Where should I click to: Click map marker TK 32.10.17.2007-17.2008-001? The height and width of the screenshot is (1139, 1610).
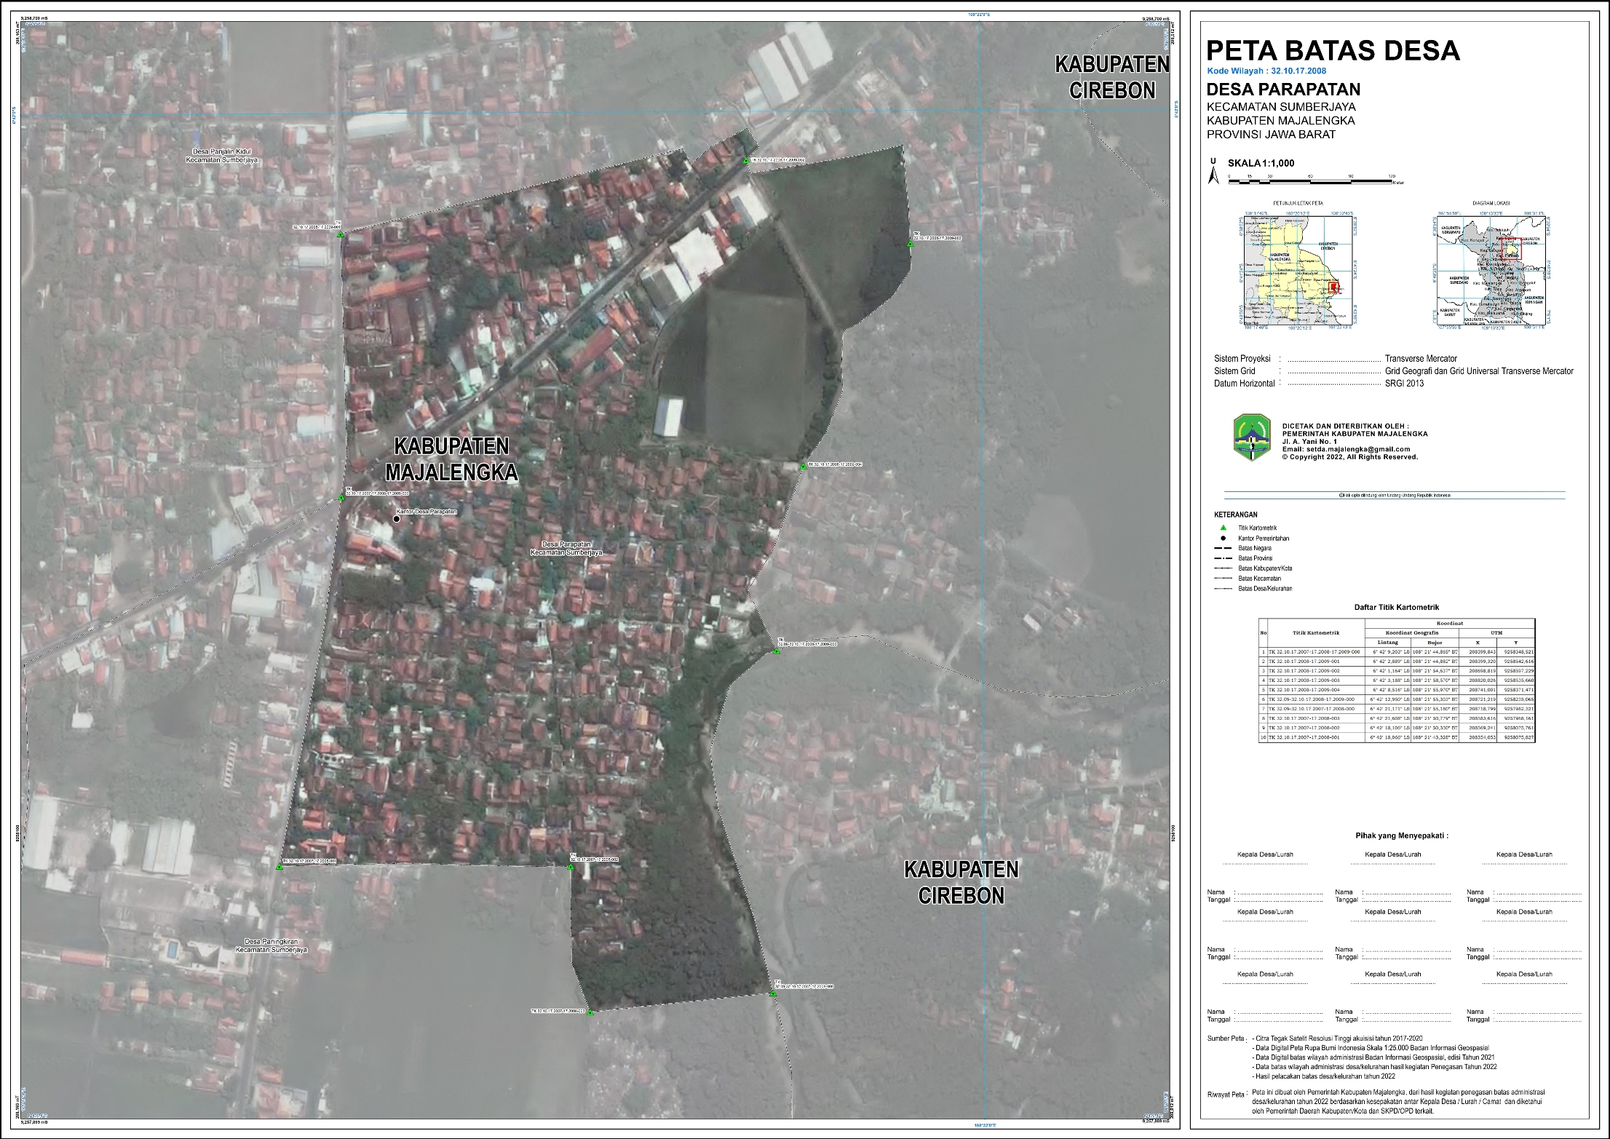[x=279, y=866]
